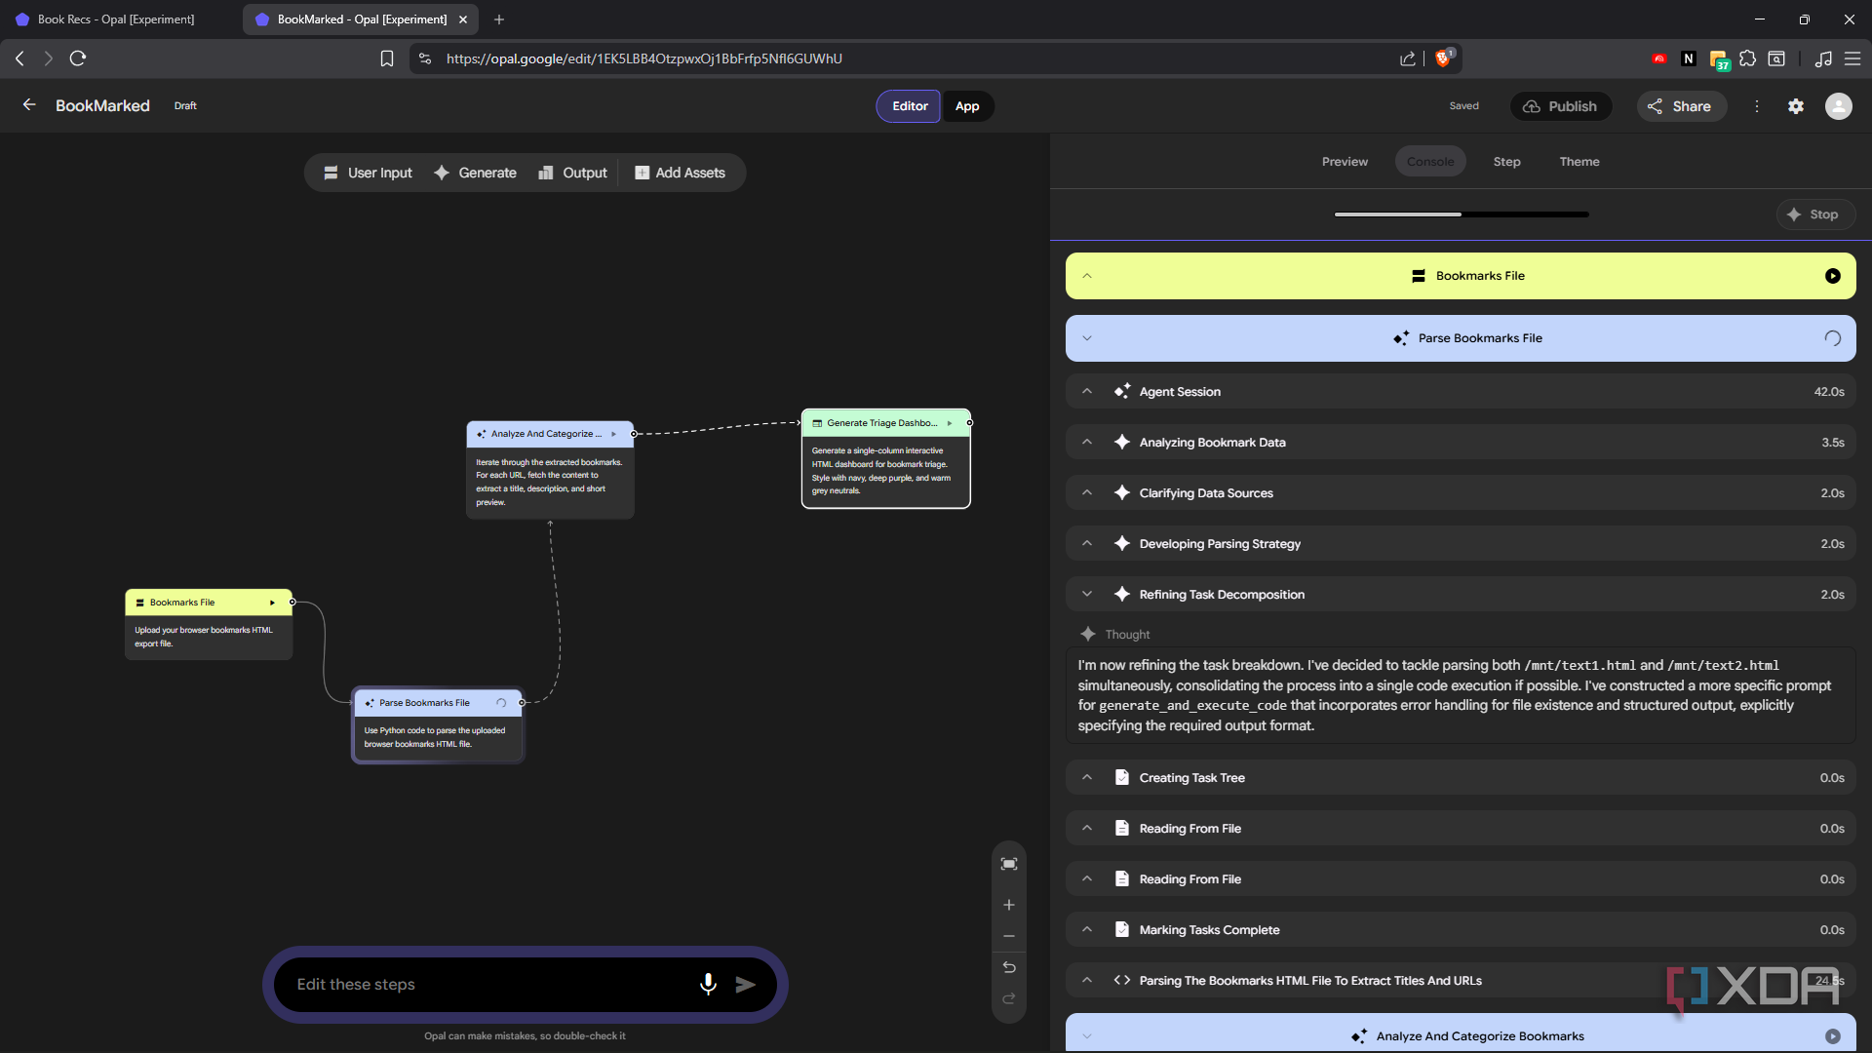The width and height of the screenshot is (1872, 1053).
Task: Open the three-dot more options menu
Action: [1757, 106]
